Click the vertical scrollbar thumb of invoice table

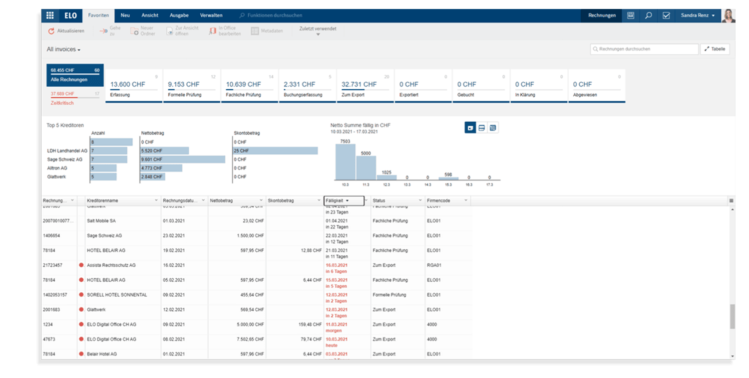click(x=733, y=317)
